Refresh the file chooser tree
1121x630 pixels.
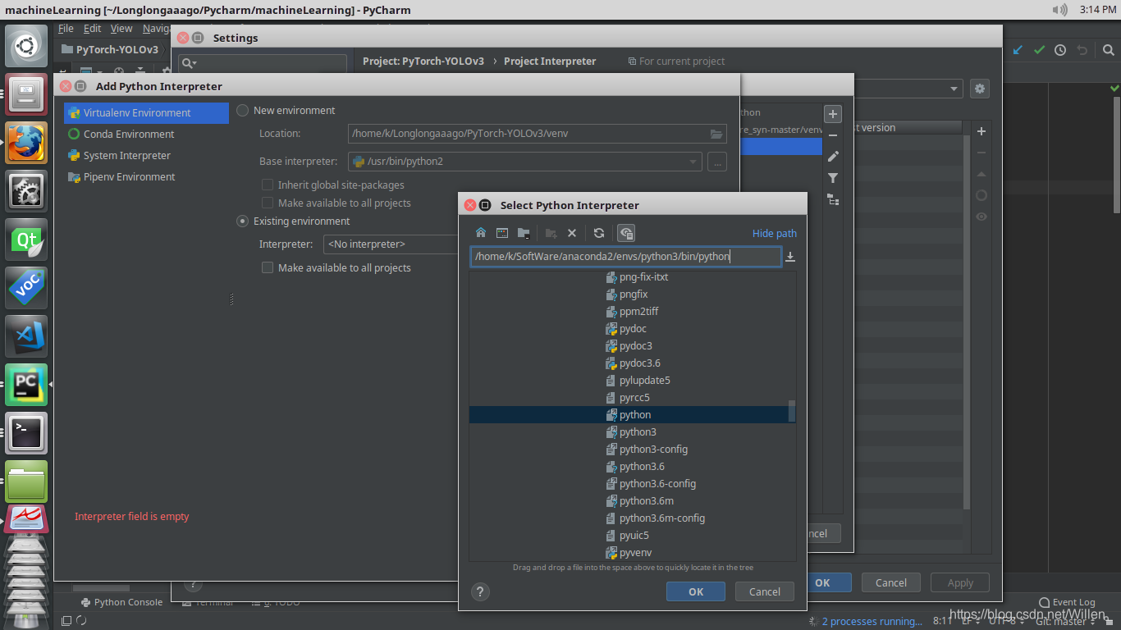click(599, 233)
